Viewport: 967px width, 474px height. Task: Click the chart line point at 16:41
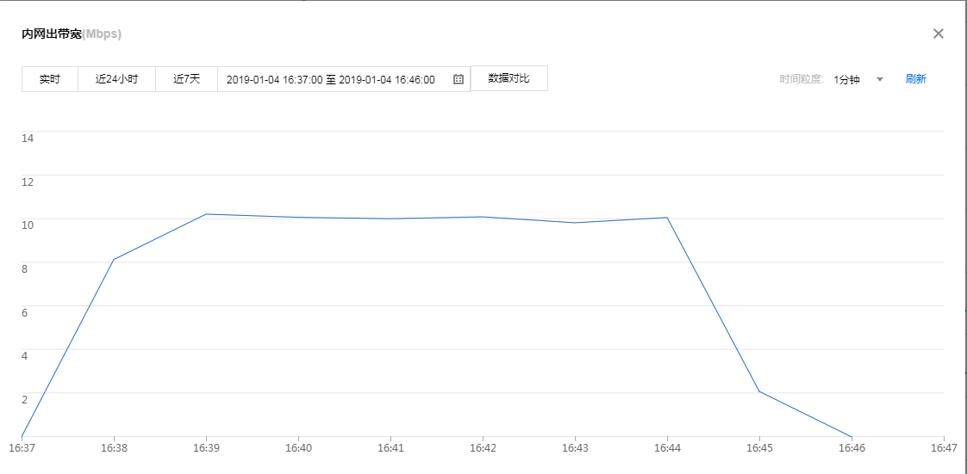390,219
